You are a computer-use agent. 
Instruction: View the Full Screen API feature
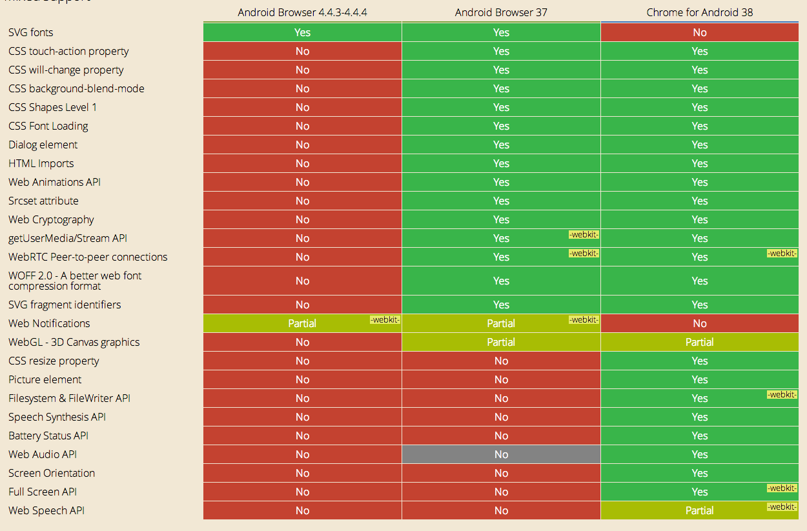point(43,492)
